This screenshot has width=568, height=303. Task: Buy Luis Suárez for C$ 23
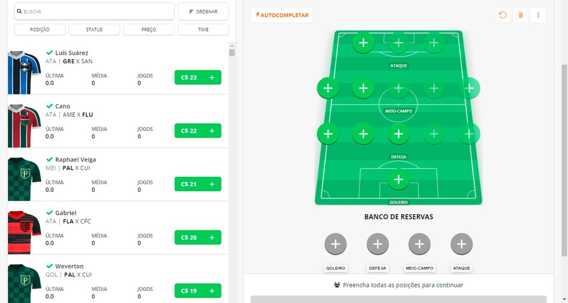click(x=198, y=77)
